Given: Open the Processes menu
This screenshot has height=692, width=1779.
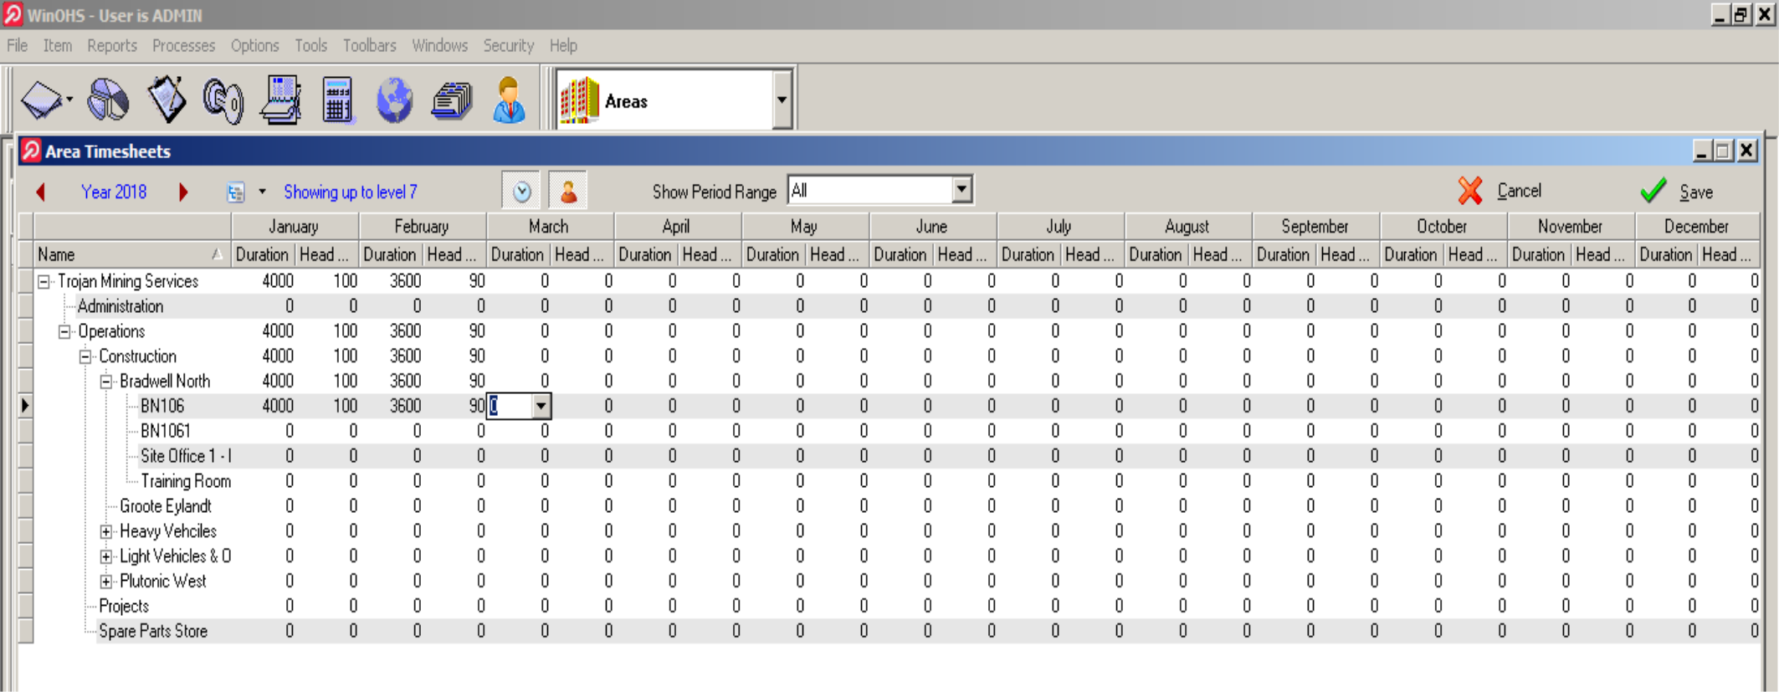Looking at the screenshot, I should click(183, 45).
